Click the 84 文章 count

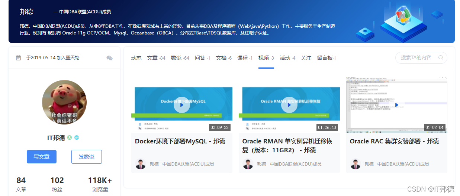click(x=21, y=184)
